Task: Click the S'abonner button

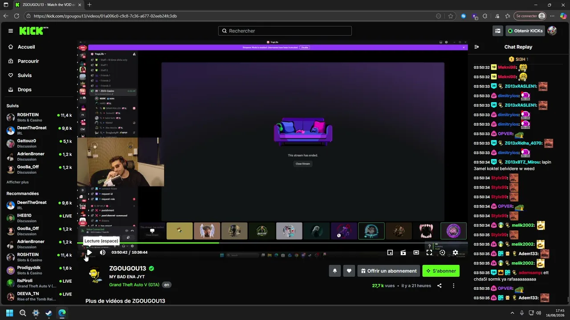Action: pos(441,271)
